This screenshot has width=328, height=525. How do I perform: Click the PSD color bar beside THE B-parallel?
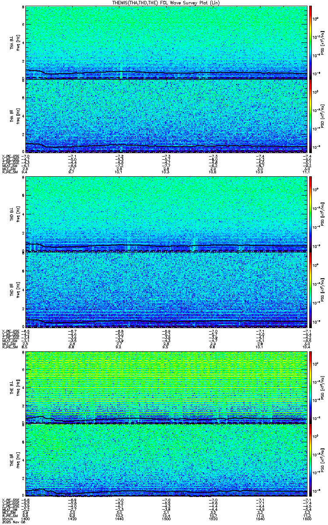pyautogui.click(x=311, y=461)
